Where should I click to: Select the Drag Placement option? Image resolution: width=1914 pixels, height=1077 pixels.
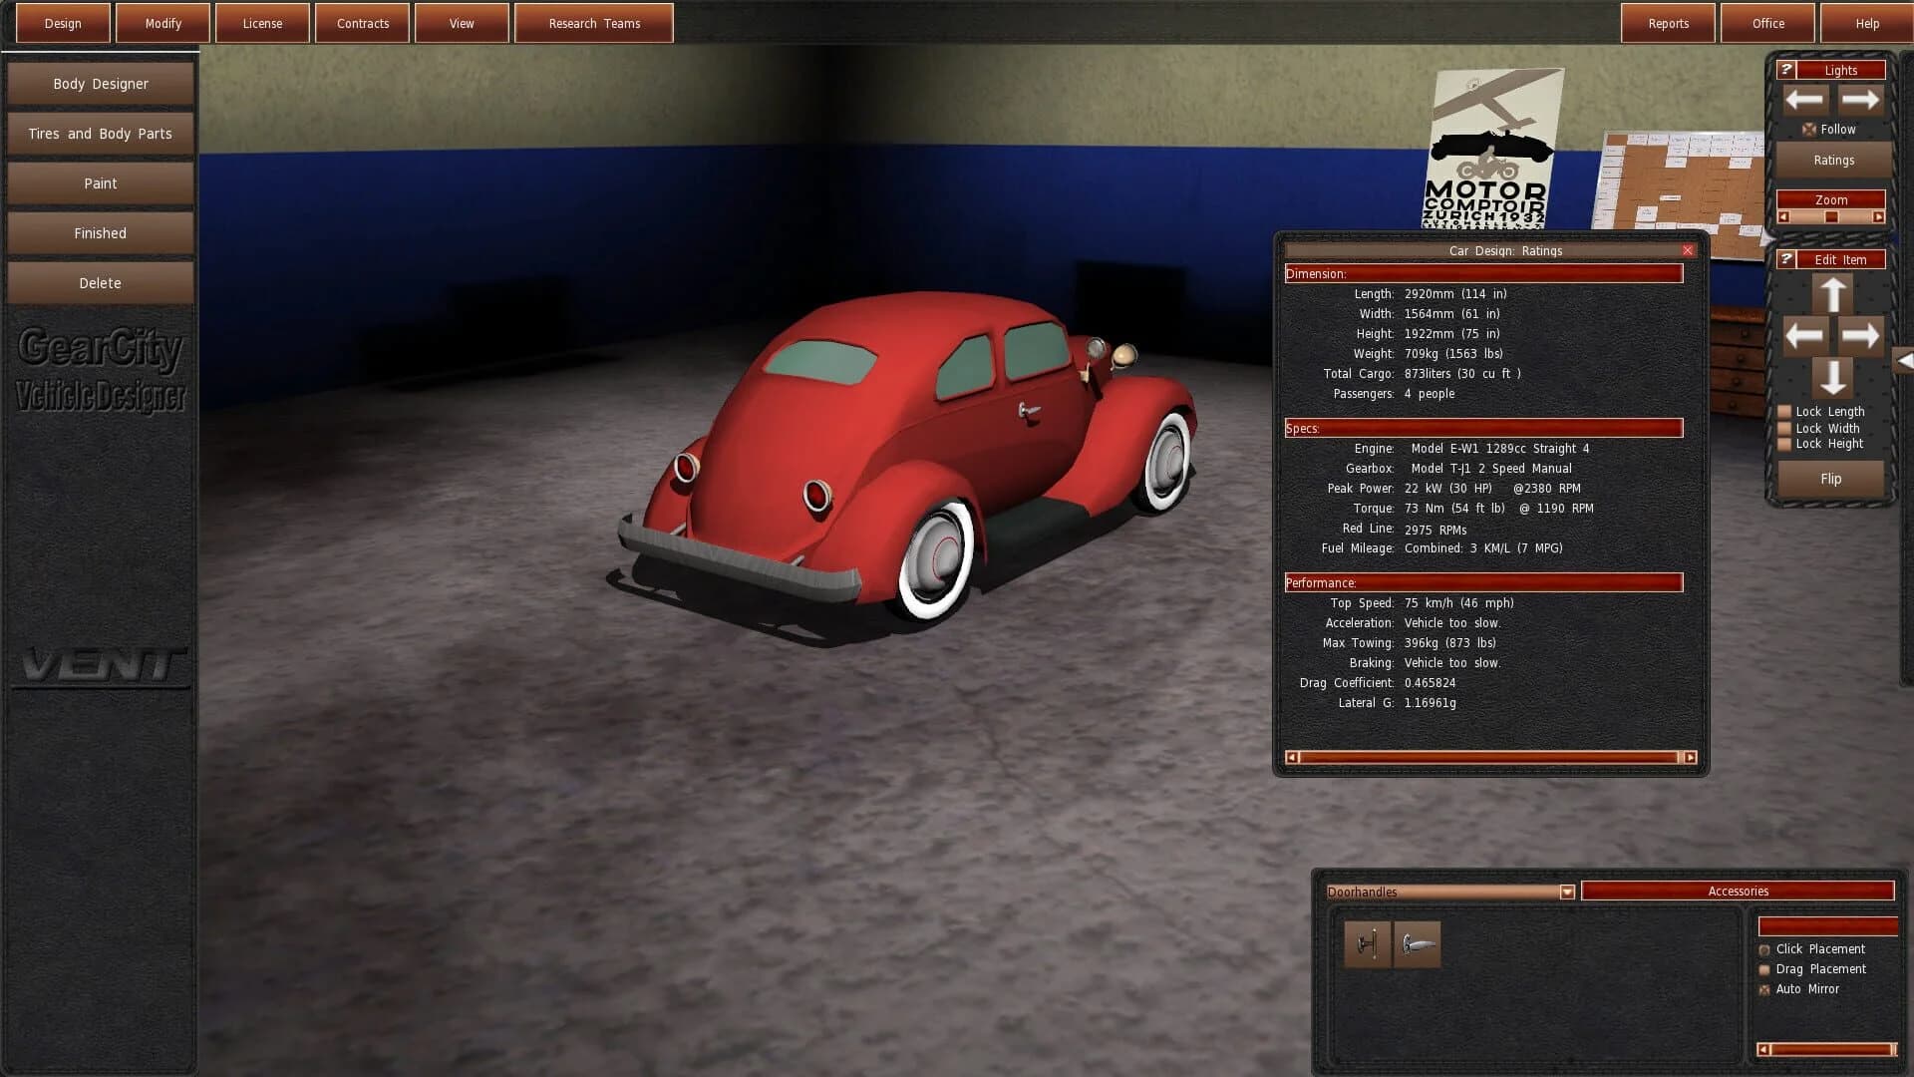point(1763,969)
